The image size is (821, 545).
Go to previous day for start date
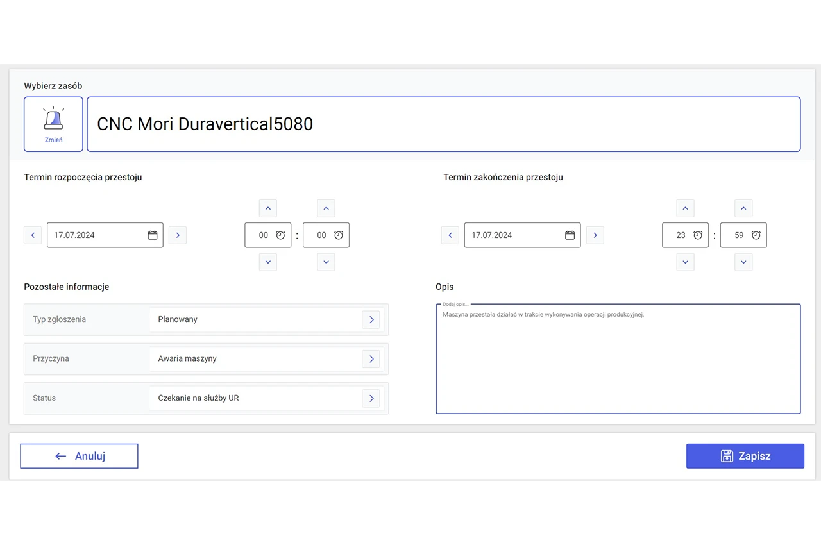point(33,235)
